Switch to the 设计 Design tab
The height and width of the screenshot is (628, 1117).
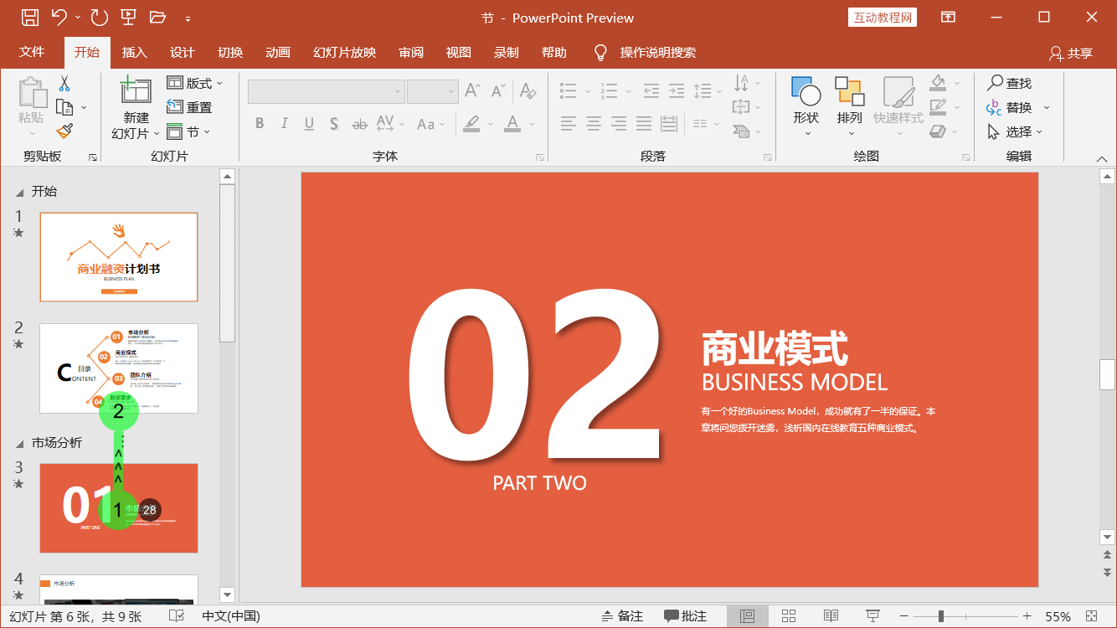click(x=183, y=52)
